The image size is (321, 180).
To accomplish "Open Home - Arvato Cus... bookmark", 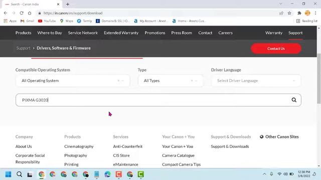I will (189, 21).
